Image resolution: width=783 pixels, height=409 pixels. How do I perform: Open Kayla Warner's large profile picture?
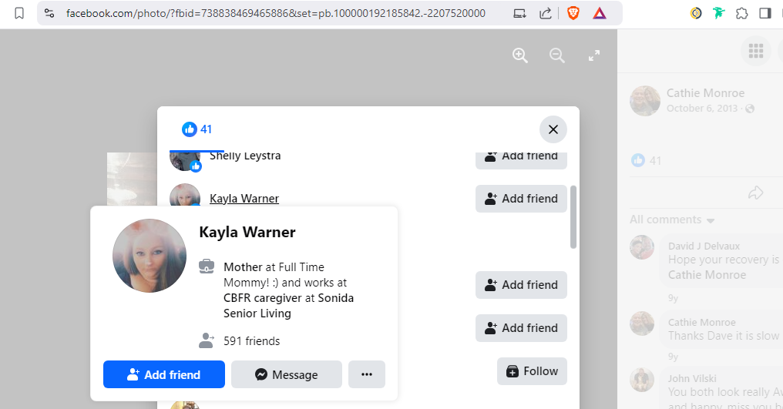point(150,256)
